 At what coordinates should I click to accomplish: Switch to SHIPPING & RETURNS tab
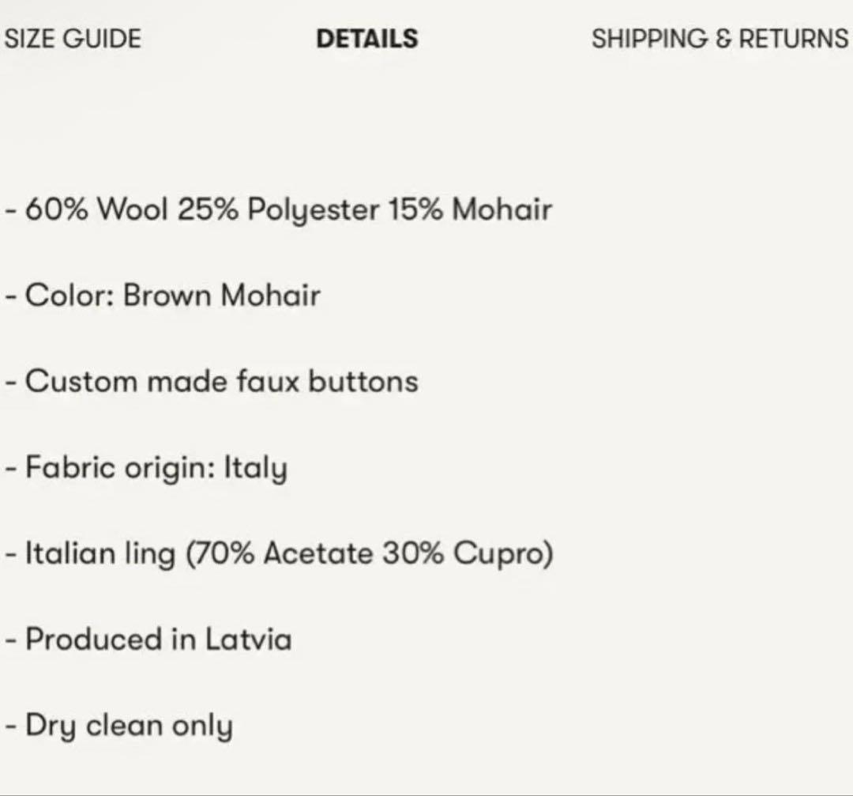(x=720, y=39)
